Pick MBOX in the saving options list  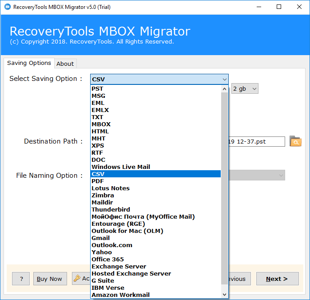click(156, 124)
